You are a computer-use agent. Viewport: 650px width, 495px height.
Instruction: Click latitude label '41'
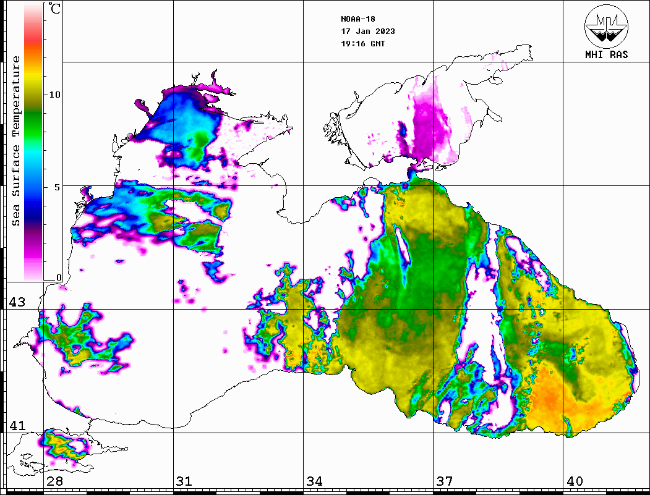(17, 425)
